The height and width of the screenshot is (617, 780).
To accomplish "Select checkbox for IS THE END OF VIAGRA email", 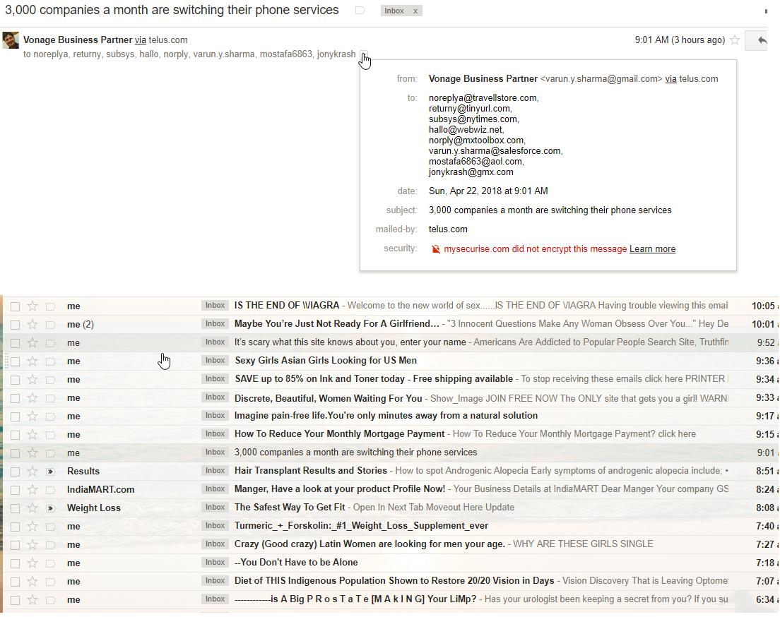I will (x=15, y=306).
